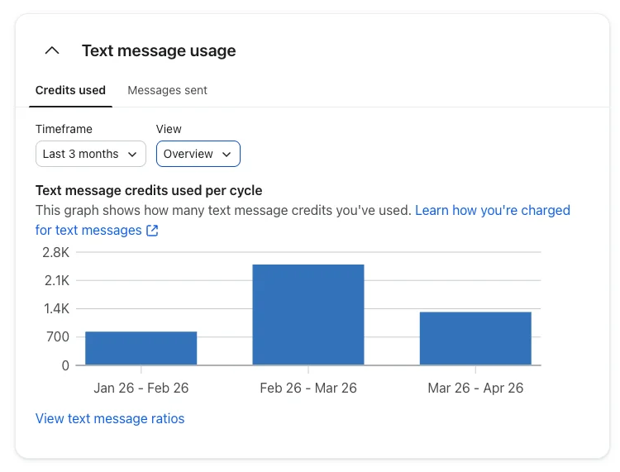The width and height of the screenshot is (620, 472).
Task: Select the Jan 26 - Feb 26 chart bar
Action: coord(141,348)
